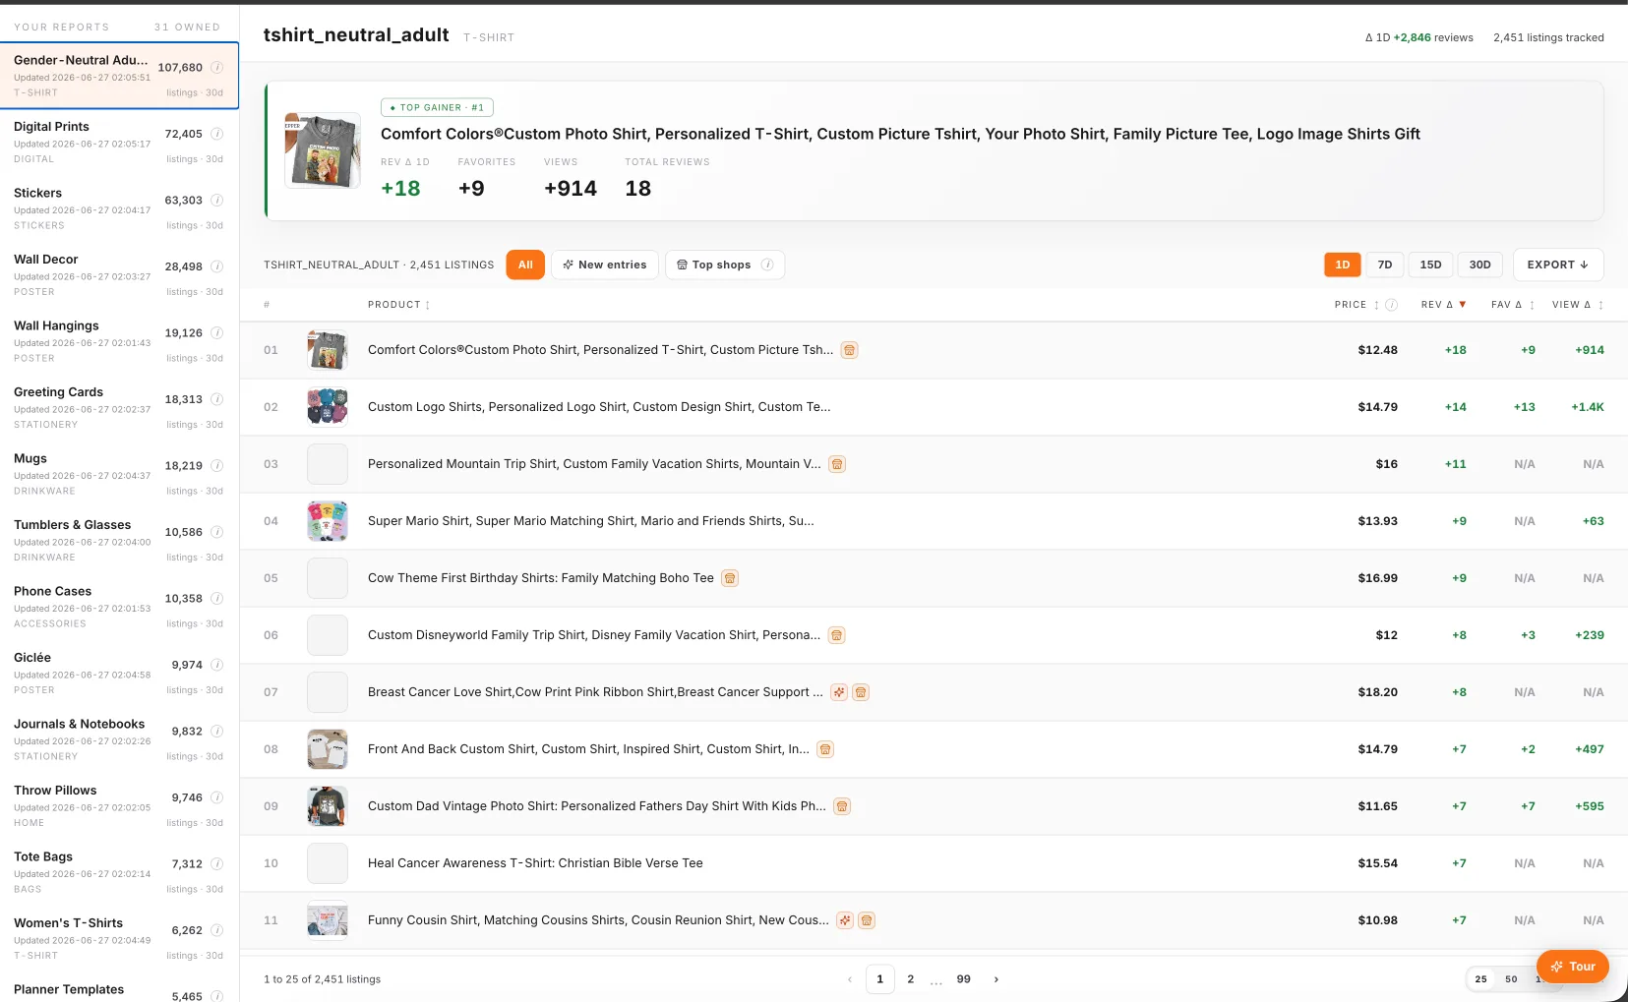Open the Greeting Cards report
Image resolution: width=1628 pixels, height=1002 pixels.
(119, 408)
